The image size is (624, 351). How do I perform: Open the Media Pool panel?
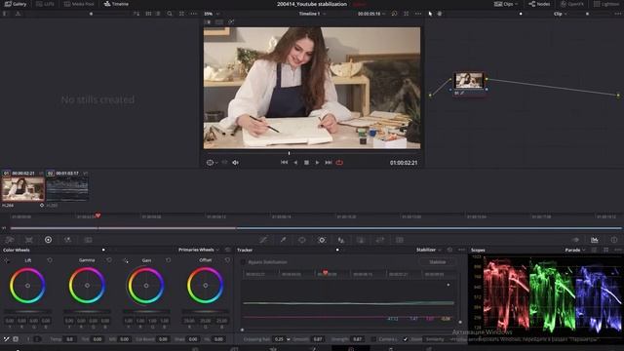pyautogui.click(x=79, y=4)
